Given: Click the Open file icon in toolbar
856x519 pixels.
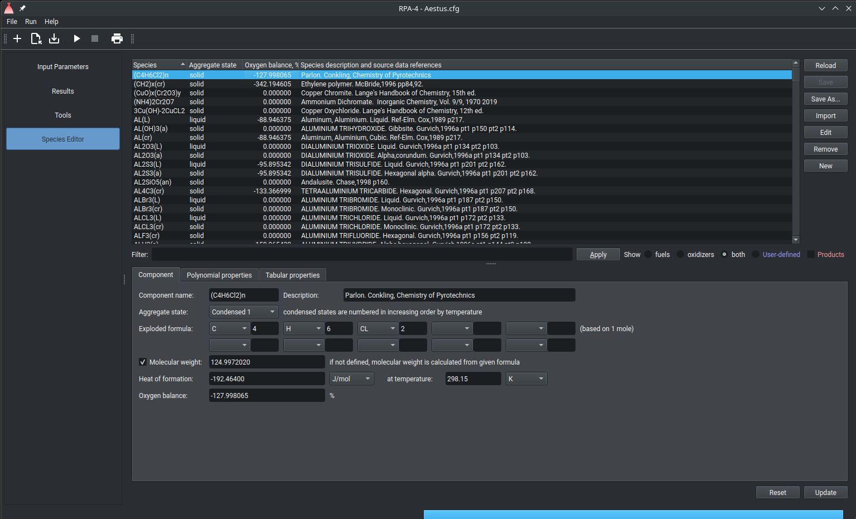Looking at the screenshot, I should (36, 38).
